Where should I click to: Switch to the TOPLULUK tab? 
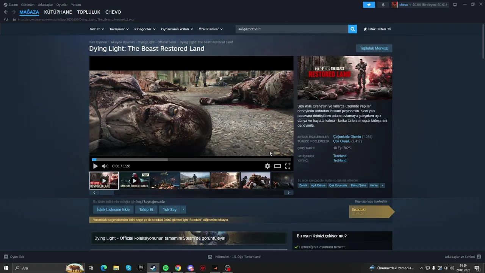89,12
